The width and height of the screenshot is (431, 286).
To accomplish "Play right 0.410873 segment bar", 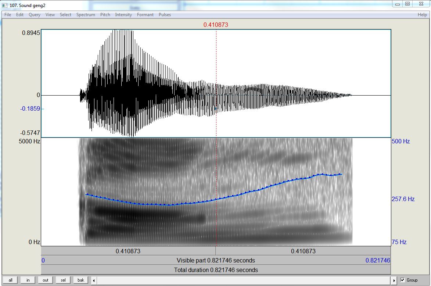I will [x=303, y=251].
